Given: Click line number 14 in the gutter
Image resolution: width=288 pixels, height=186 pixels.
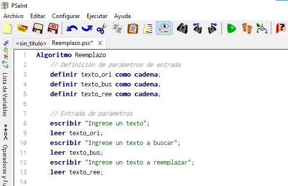Looking at the screenshot, I should point(23,182).
